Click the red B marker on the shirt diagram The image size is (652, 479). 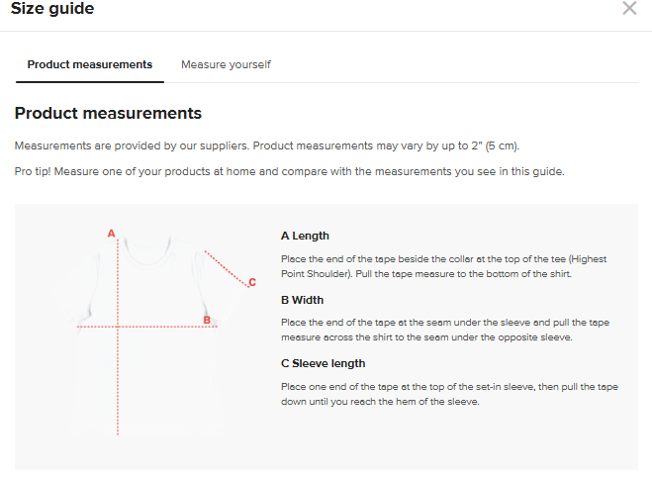207,320
